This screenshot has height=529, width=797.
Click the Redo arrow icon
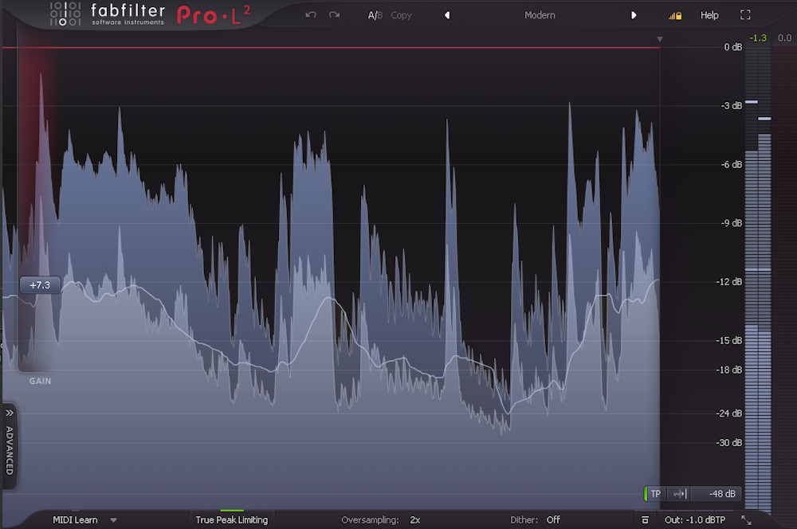(334, 15)
